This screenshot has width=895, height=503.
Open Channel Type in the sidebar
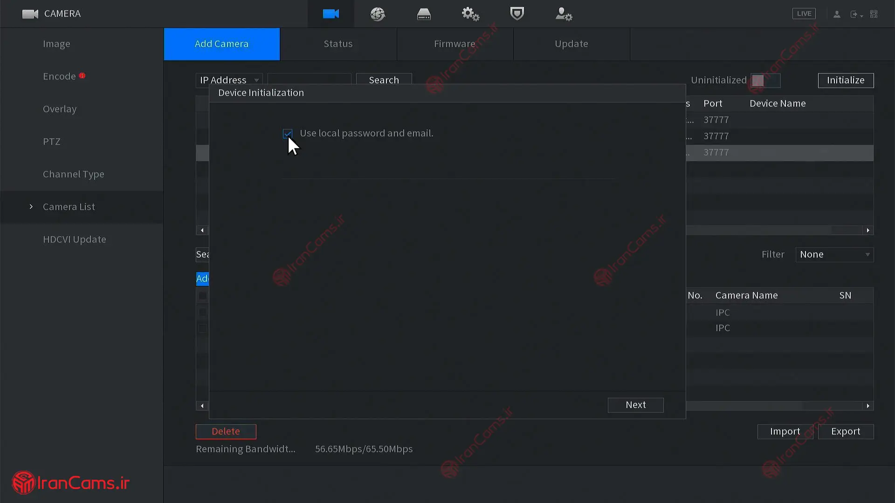click(74, 174)
